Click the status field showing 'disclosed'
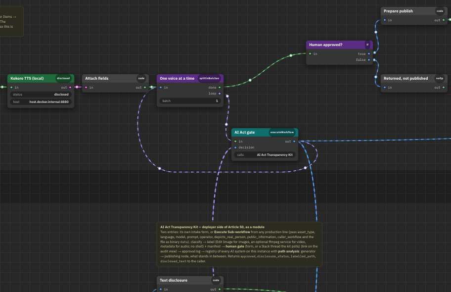This screenshot has width=451, height=292. (x=41, y=95)
